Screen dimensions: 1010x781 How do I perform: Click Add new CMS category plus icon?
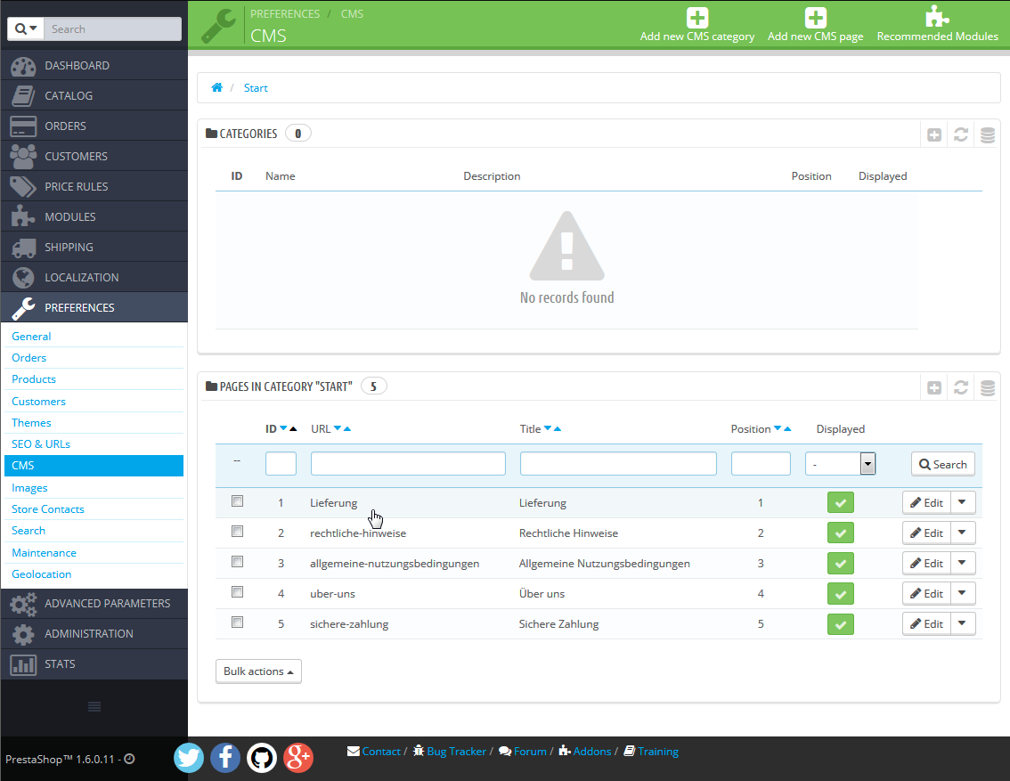[697, 18]
